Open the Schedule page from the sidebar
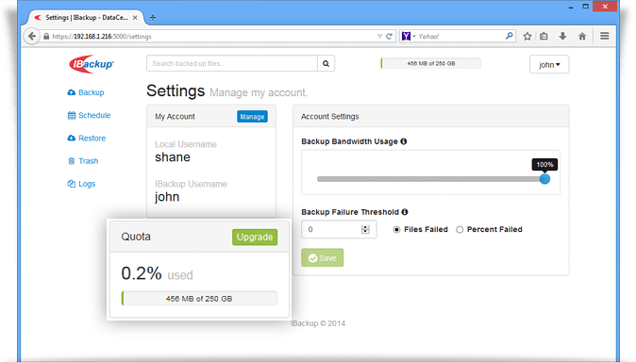 [x=89, y=115]
